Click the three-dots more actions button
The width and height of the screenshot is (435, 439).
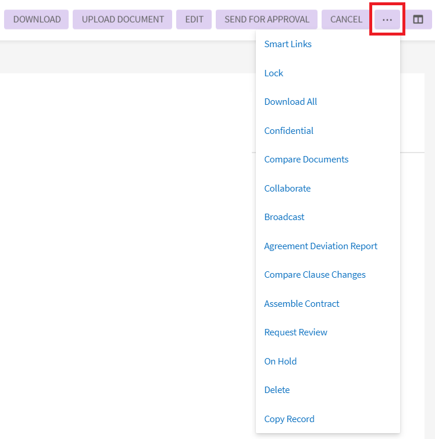coord(387,19)
